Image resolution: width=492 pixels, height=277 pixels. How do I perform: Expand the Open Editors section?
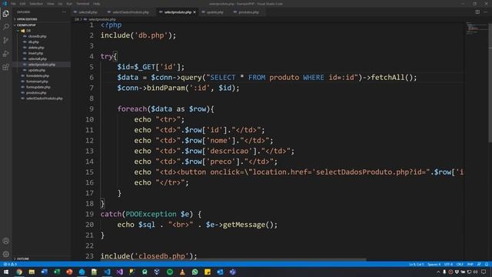click(x=27, y=19)
